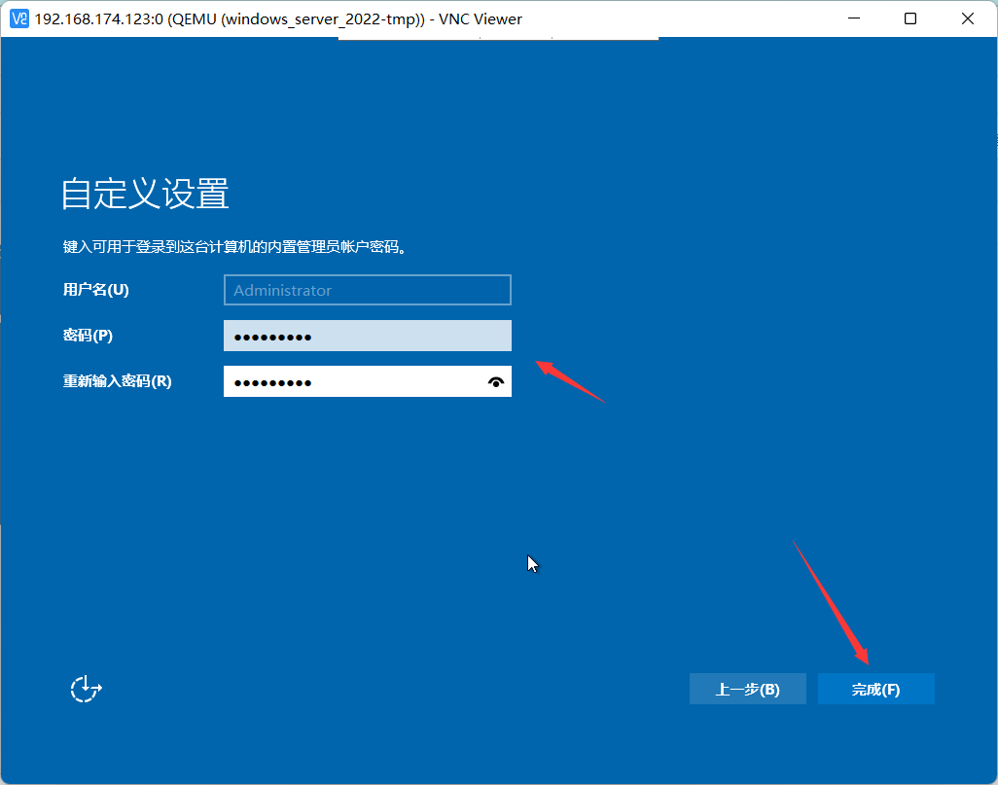Viewport: 998px width, 785px height.
Task: Minimize the VNC Viewer window
Action: [x=854, y=18]
